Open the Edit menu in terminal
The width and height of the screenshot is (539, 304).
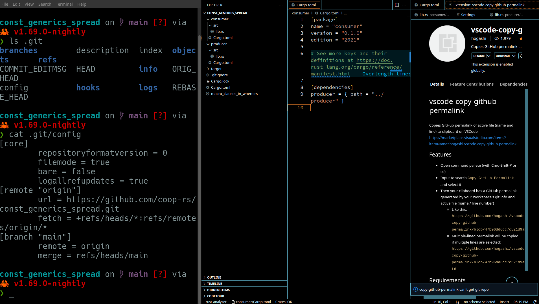pos(16,4)
